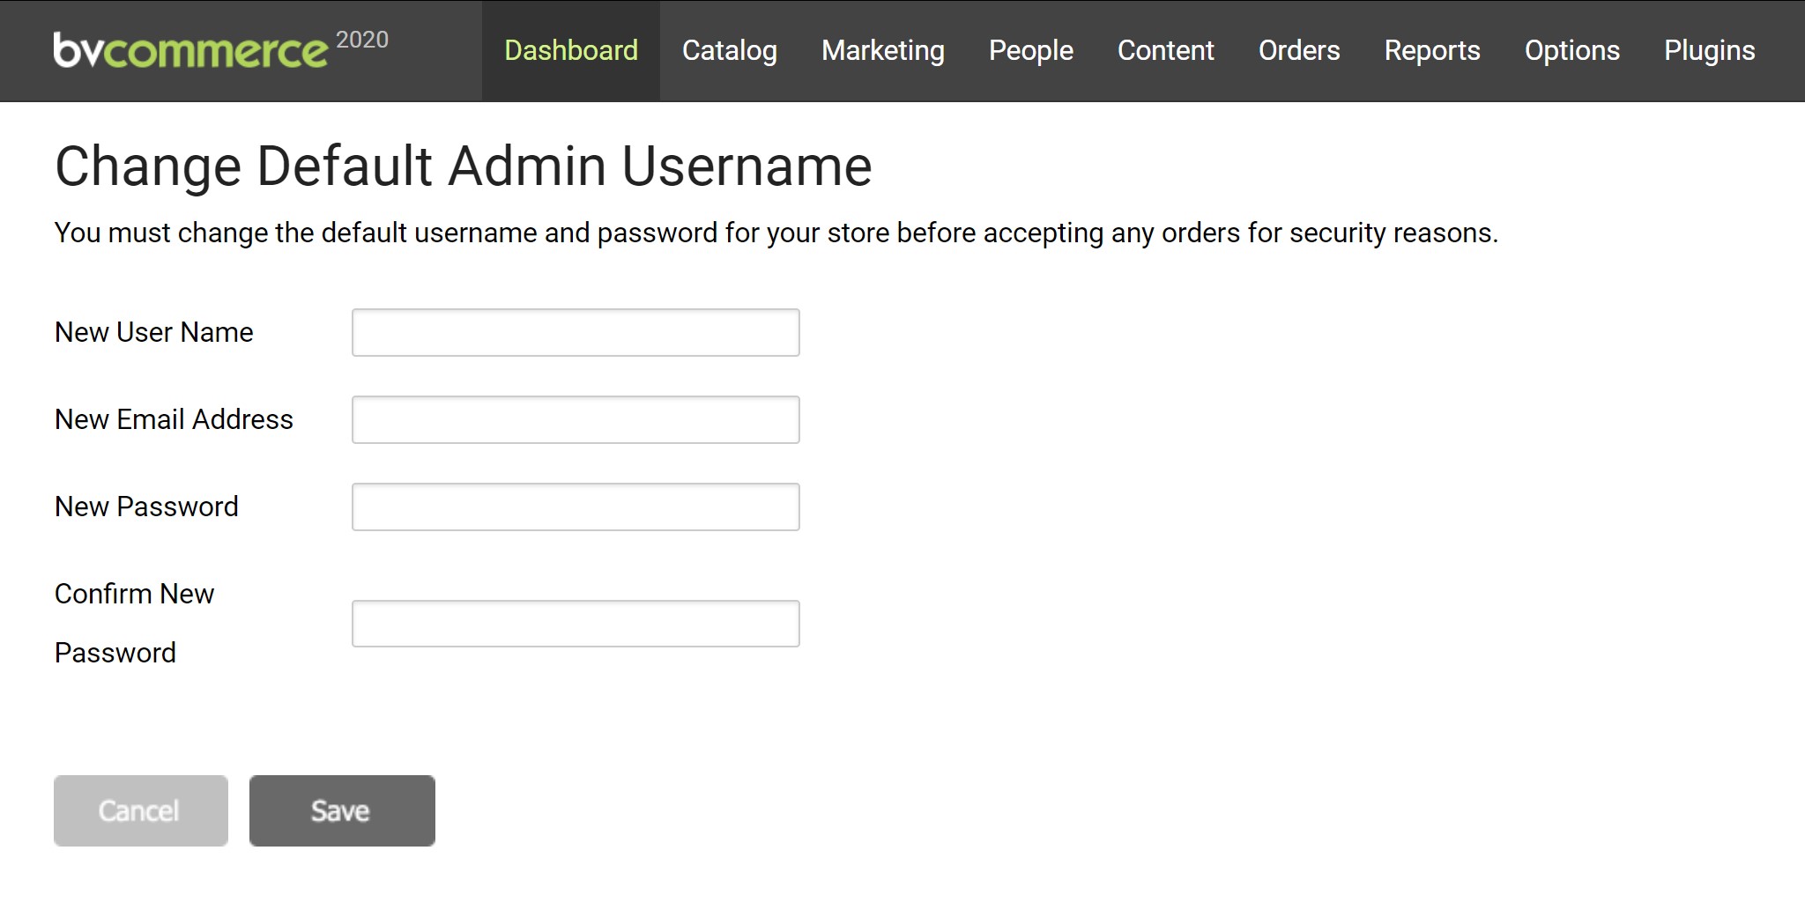The image size is (1805, 917).
Task: Focus the New Email Address field
Action: click(576, 419)
